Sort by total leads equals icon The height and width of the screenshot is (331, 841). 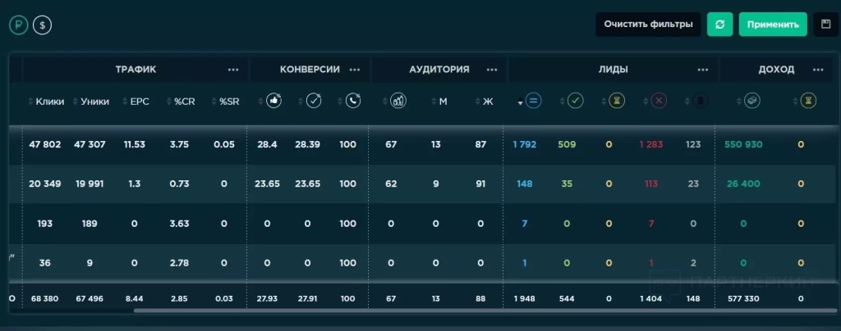point(532,101)
